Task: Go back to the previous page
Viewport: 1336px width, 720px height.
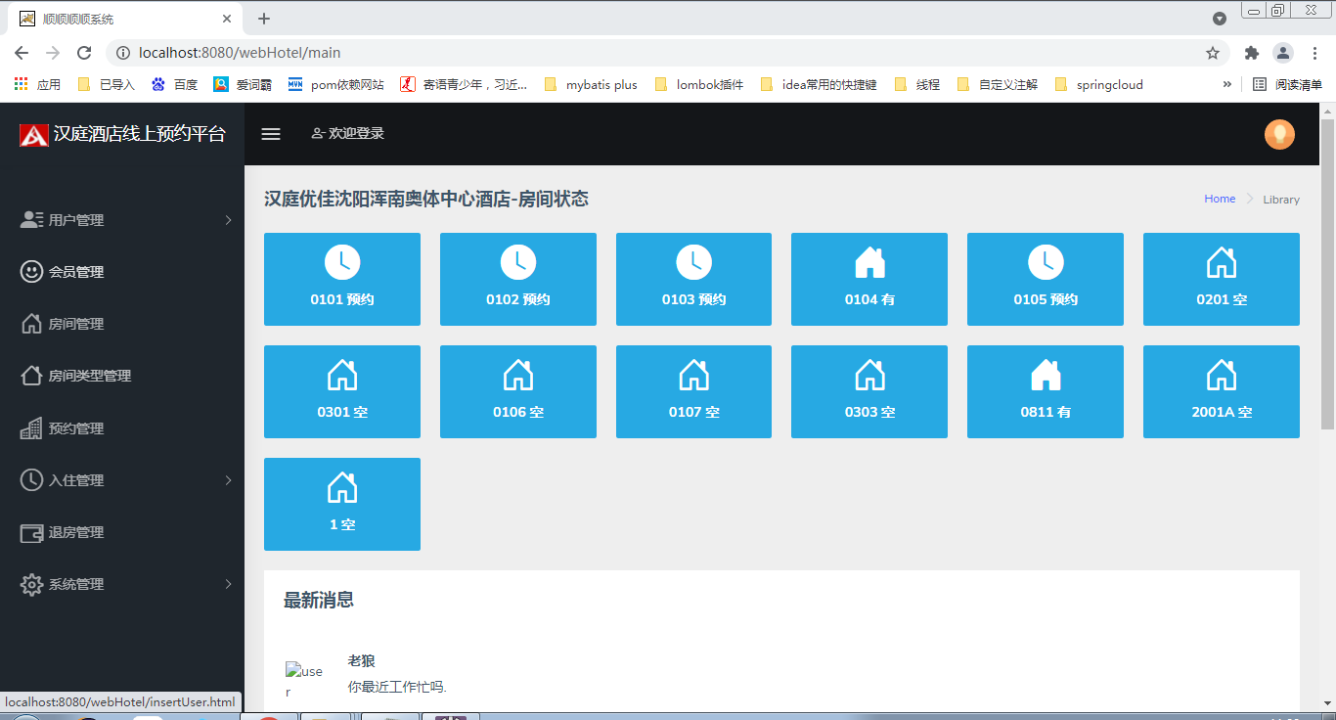Action: pos(22,53)
